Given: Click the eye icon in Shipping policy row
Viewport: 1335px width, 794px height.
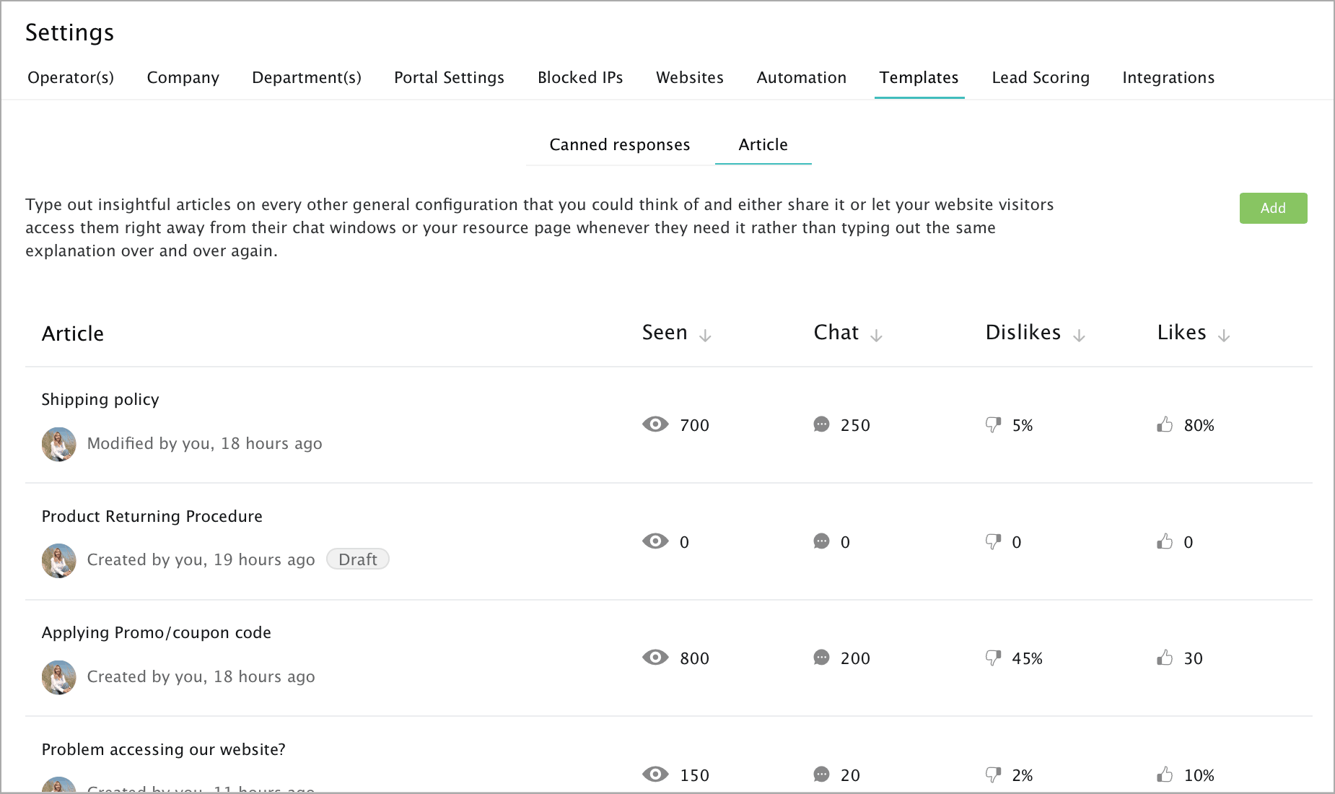Looking at the screenshot, I should click(655, 424).
